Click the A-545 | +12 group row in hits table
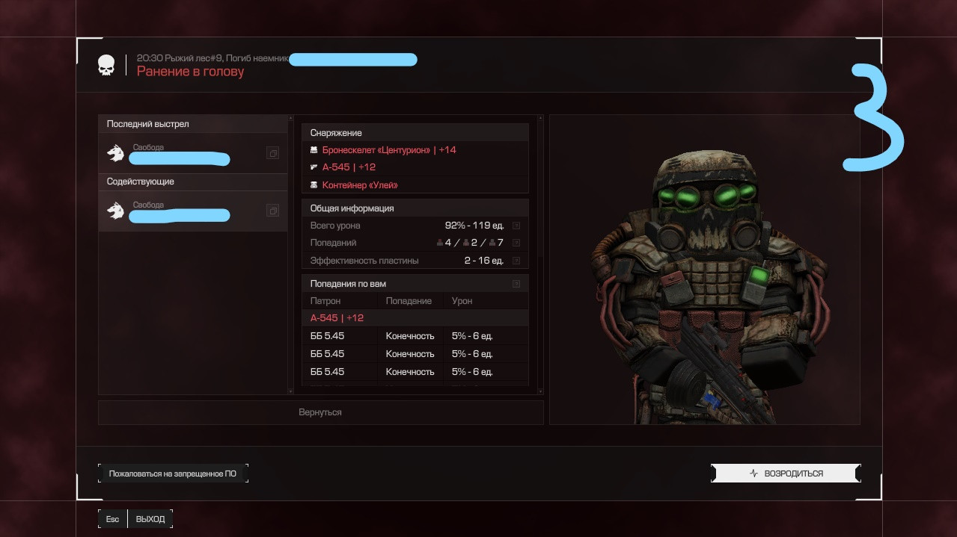This screenshot has width=957, height=537. tap(415, 318)
